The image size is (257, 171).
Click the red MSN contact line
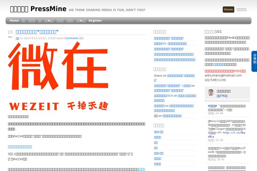[x=225, y=71]
